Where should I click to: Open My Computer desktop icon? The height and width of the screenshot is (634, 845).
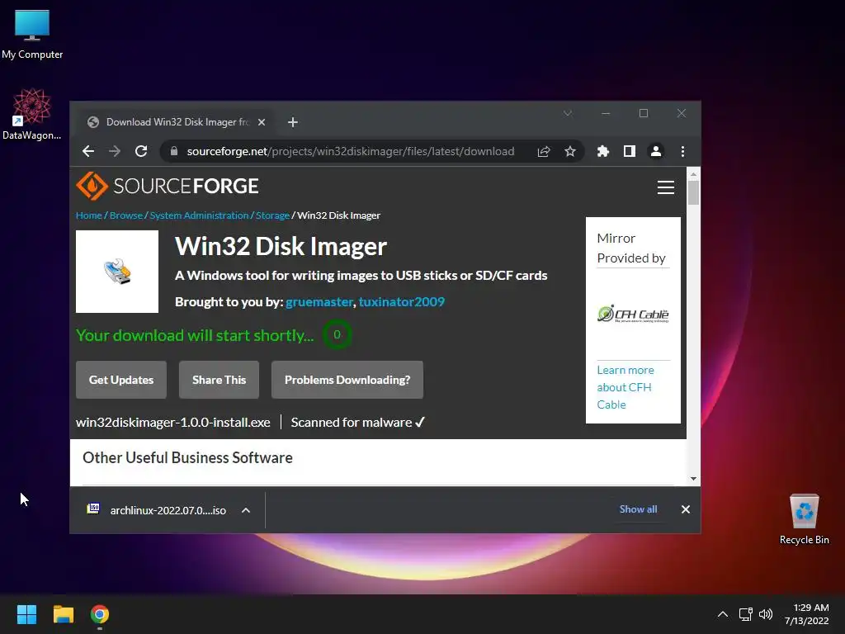click(32, 35)
